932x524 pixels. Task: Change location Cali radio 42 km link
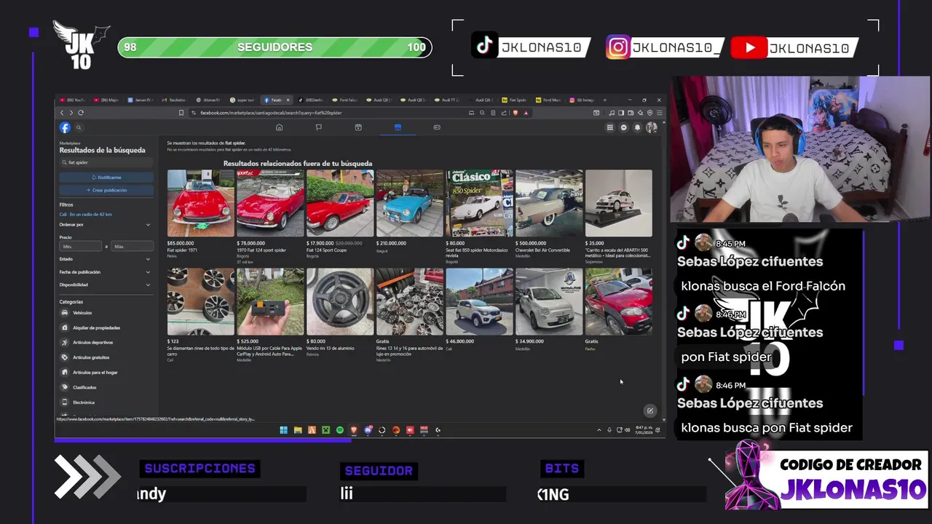86,215
